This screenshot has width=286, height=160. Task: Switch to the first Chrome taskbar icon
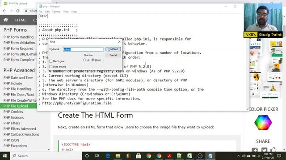coord(149,156)
